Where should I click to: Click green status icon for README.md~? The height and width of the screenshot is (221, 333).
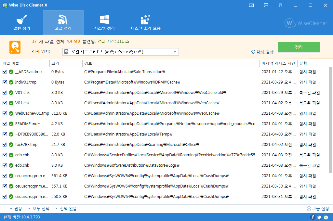point(11,124)
